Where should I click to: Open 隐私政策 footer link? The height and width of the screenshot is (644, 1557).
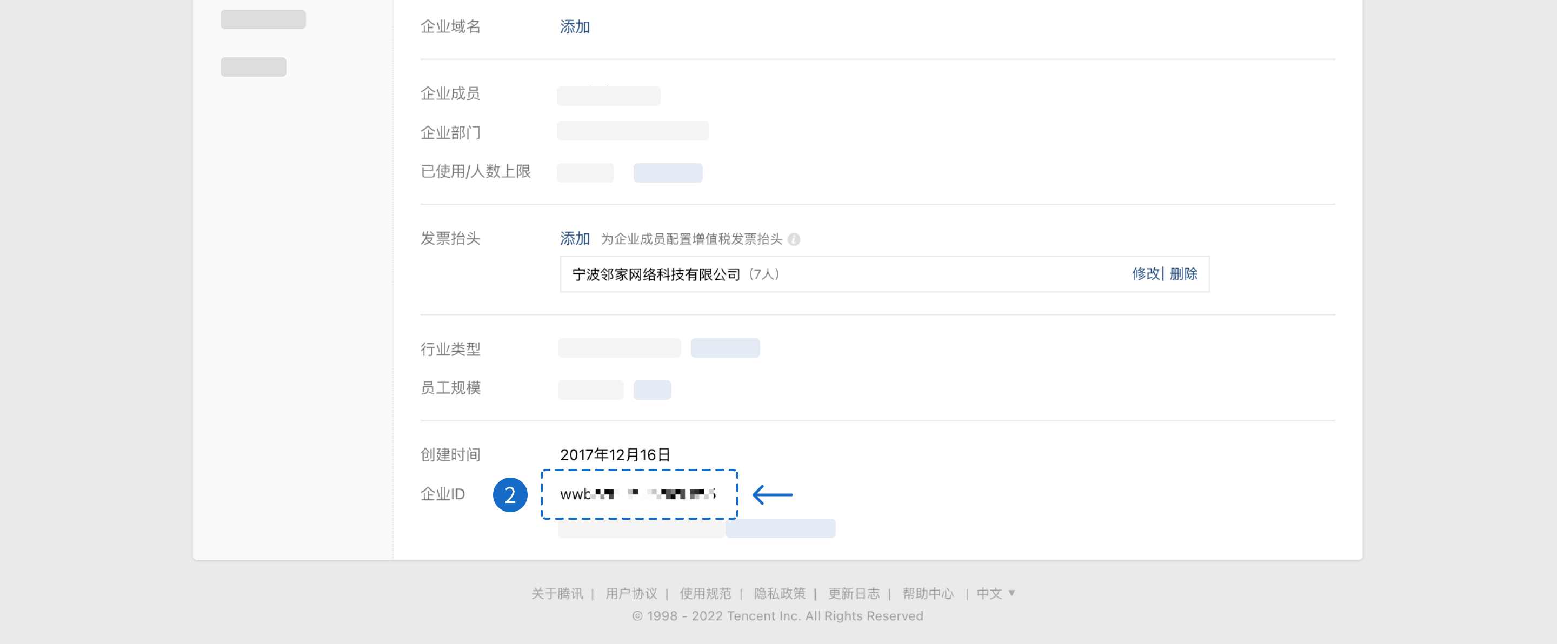click(x=780, y=593)
